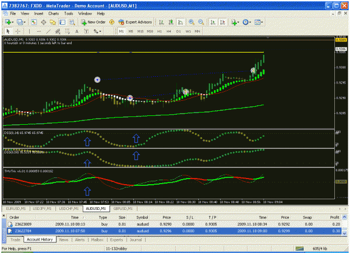Switch chart to line chart mode
Image resolution: width=350 pixels, height=253 pixels.
coord(180,22)
